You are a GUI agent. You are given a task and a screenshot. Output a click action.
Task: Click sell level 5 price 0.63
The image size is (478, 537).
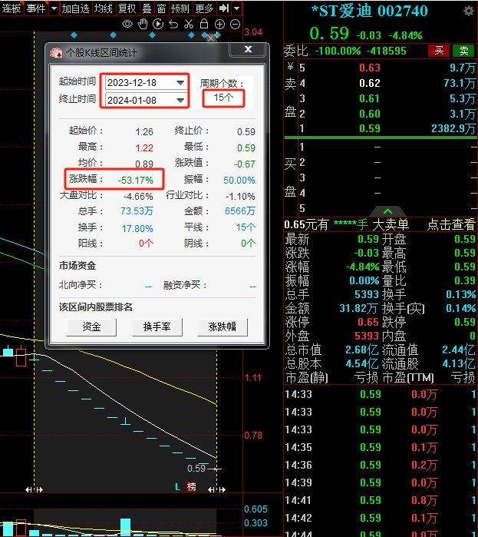(370, 68)
